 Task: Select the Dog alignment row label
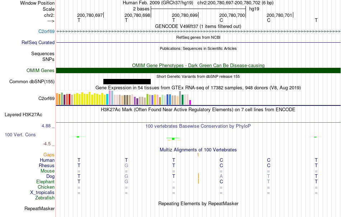[x=50, y=176]
